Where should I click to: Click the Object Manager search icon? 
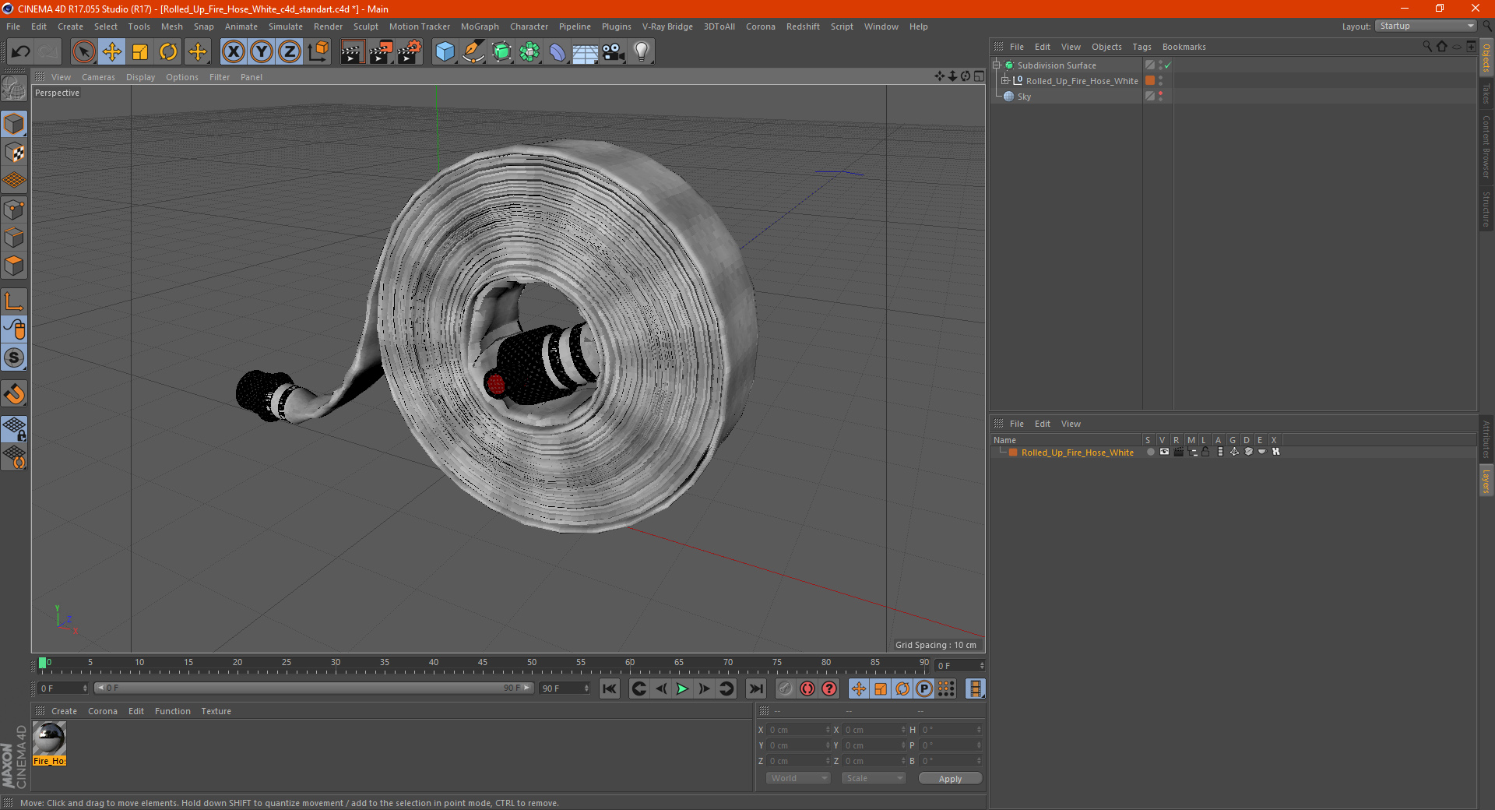point(1427,47)
